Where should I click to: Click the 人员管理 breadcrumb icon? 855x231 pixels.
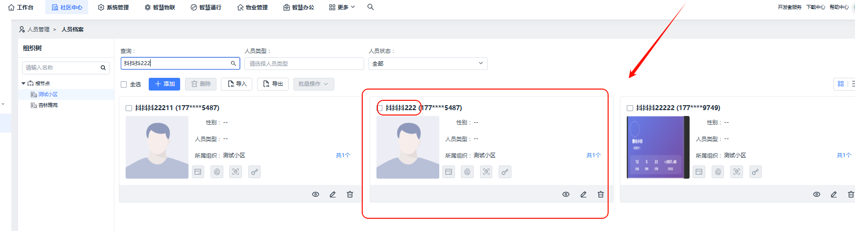coord(22,29)
